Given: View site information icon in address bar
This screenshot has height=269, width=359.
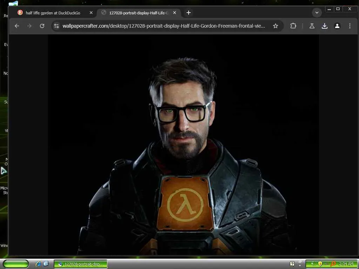Looking at the screenshot, I should coord(56,26).
